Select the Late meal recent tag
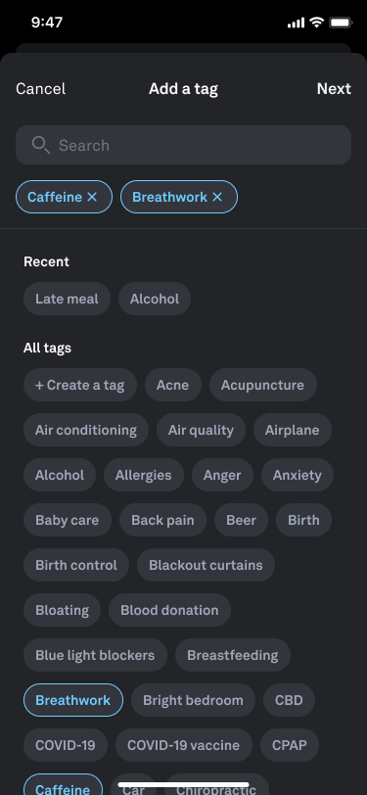The width and height of the screenshot is (367, 795). 67,299
